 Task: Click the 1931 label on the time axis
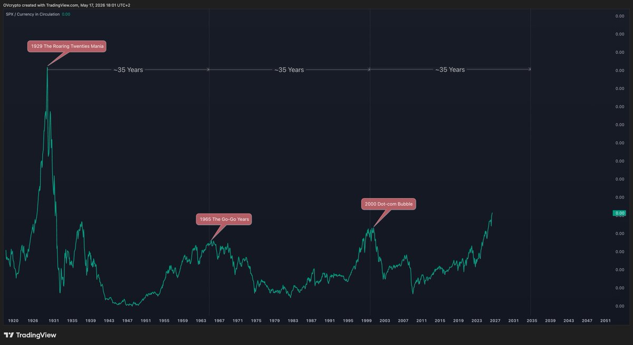(54, 320)
